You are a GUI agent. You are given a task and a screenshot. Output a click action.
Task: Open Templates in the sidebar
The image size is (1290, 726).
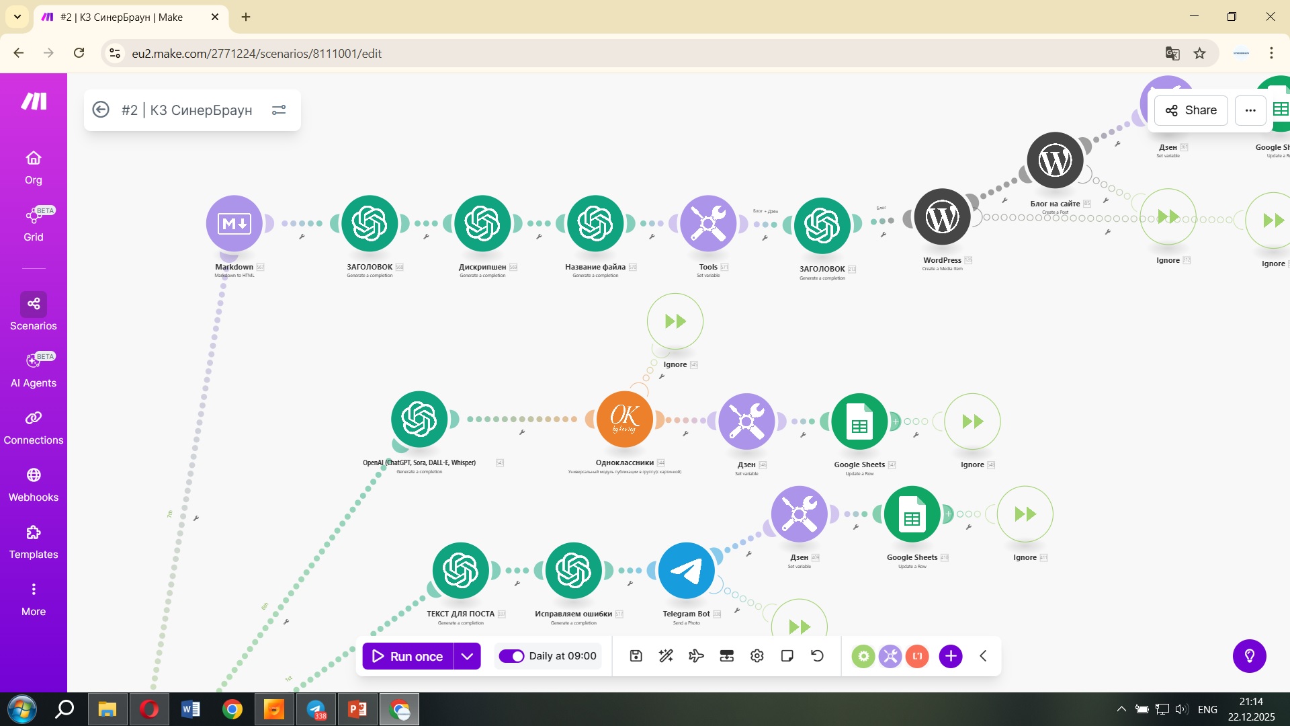[34, 542]
